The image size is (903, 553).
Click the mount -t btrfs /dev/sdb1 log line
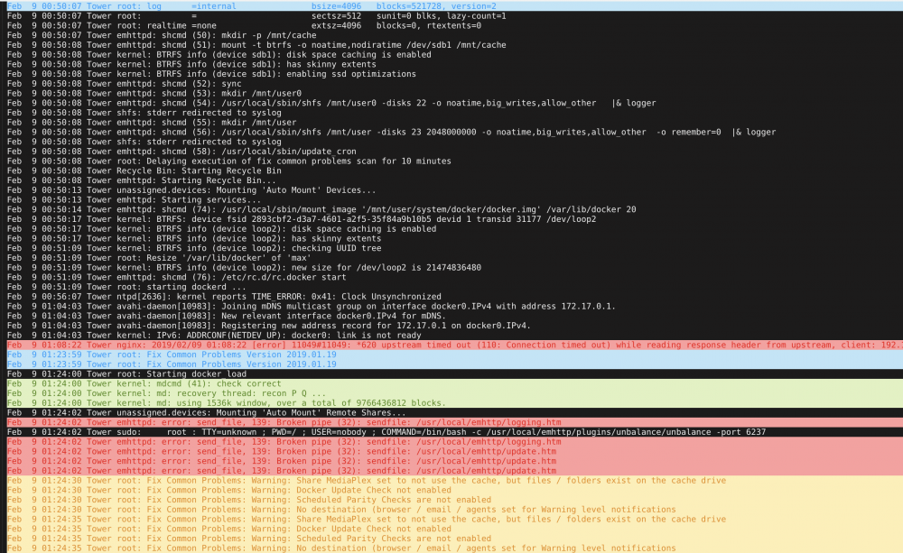(256, 45)
